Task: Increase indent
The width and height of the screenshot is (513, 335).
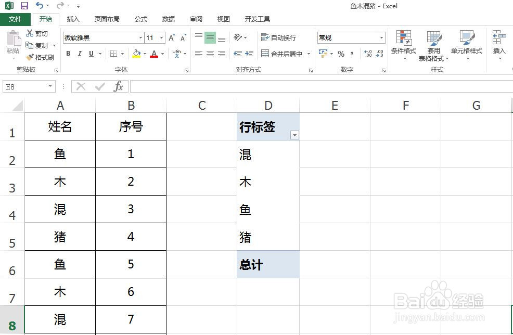Action: pyautogui.click(x=249, y=54)
